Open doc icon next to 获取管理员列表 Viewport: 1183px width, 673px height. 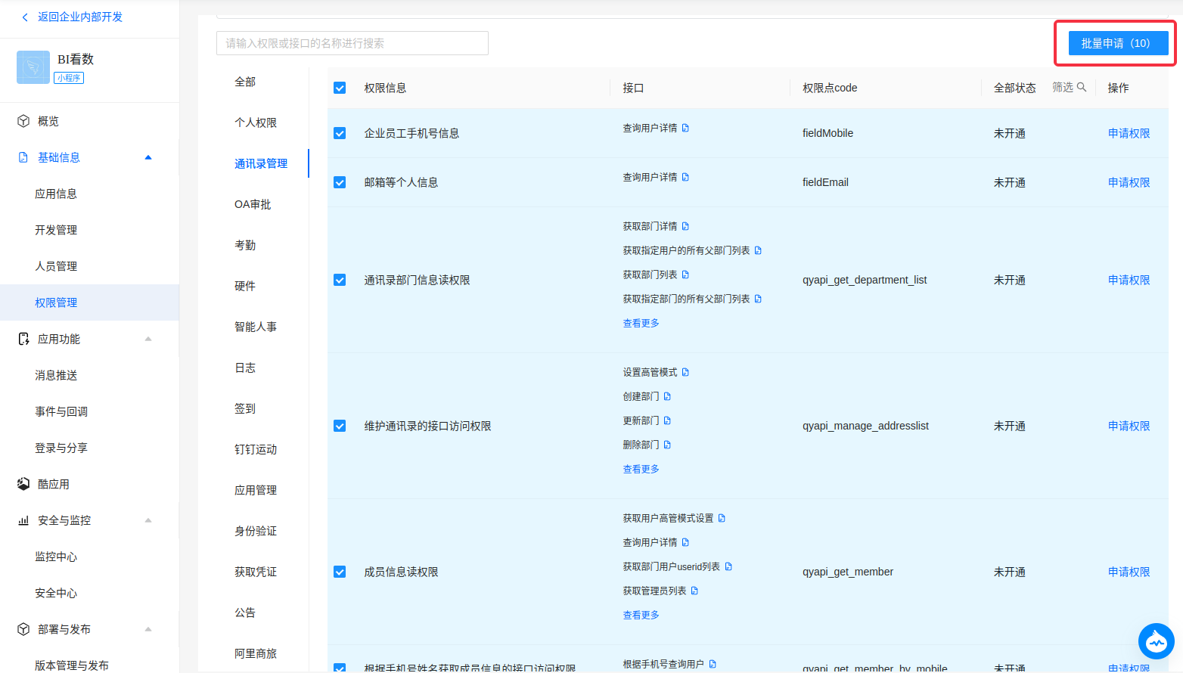click(694, 591)
